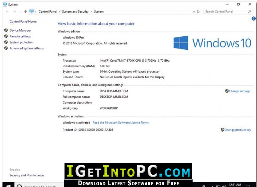Select System and Security breadcrumb
Viewport: 257px width, 187px height.
(75, 12)
